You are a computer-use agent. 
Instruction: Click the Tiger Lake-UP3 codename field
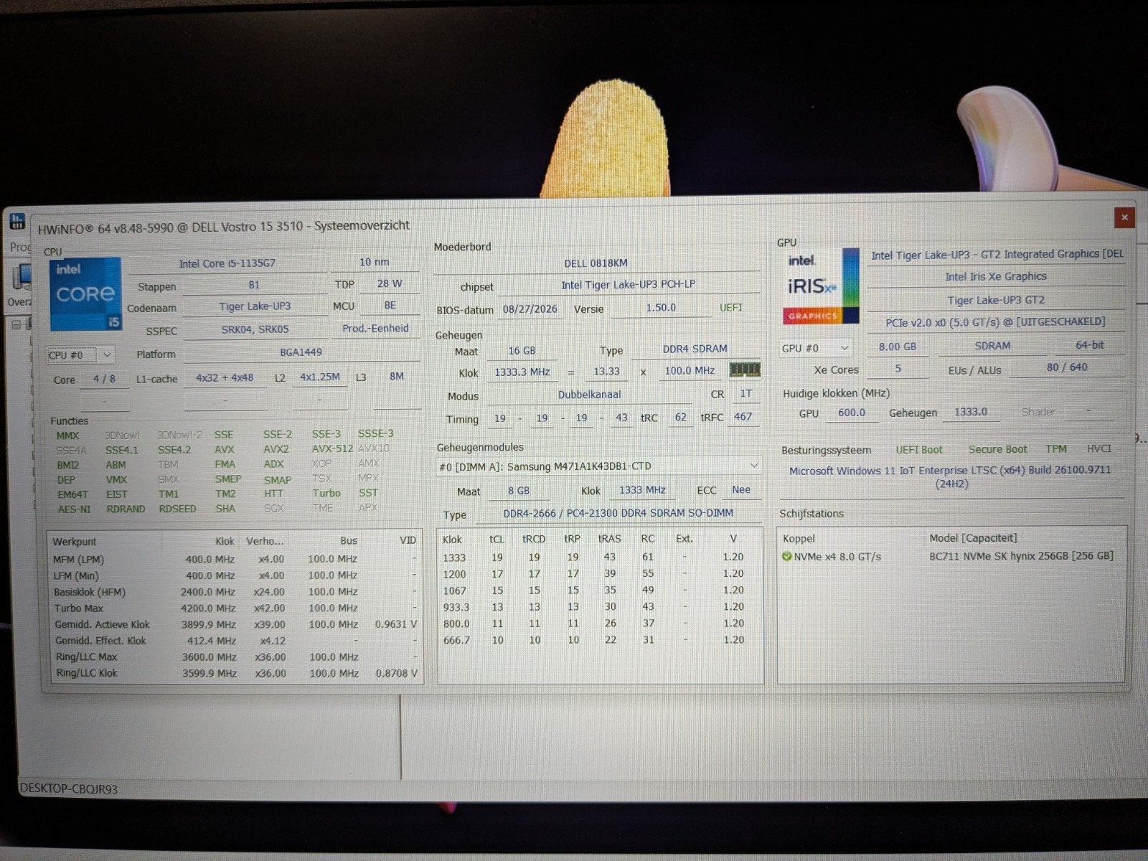click(255, 306)
